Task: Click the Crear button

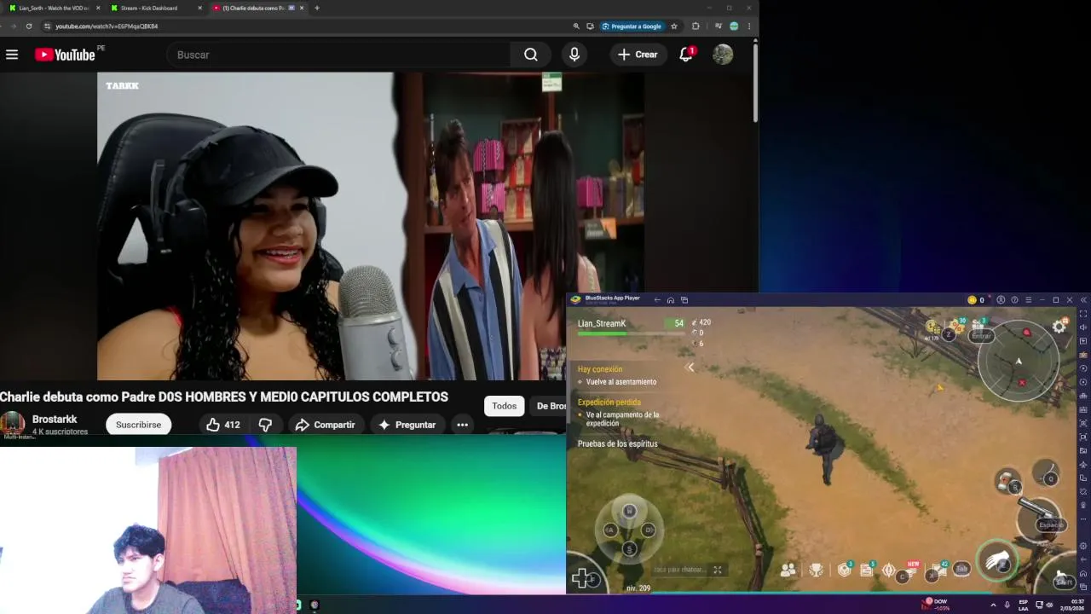Action: point(638,55)
